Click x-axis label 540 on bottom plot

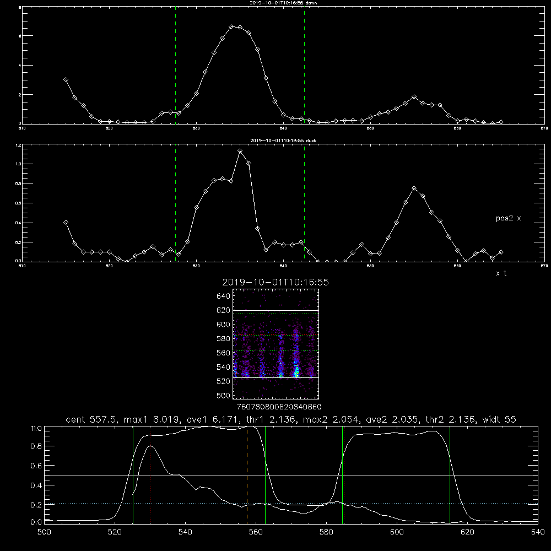[185, 532]
